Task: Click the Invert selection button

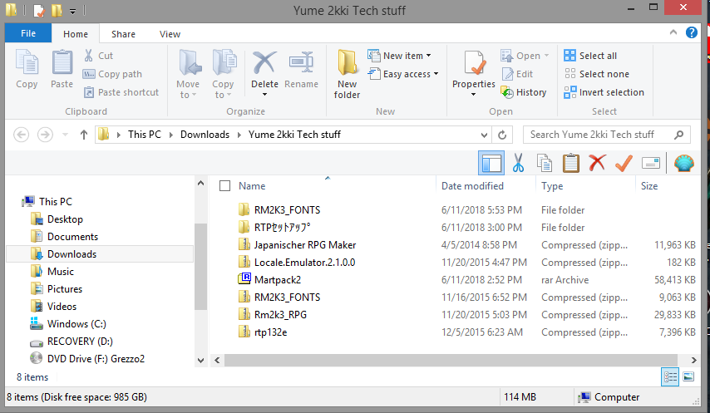Action: (x=604, y=92)
